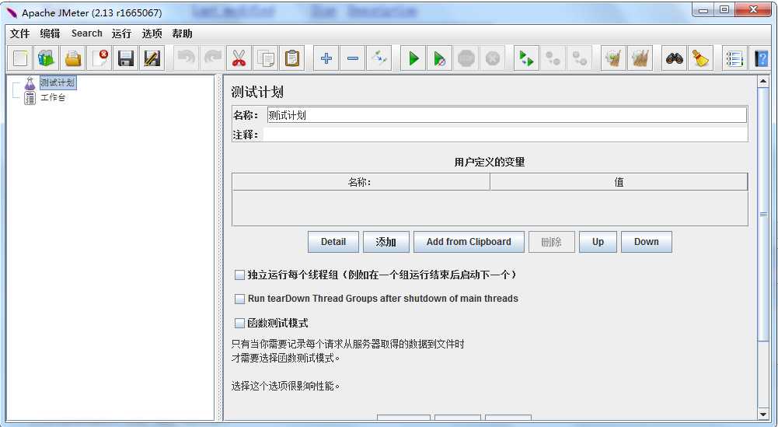
Task: Click the New test plan icon
Action: (x=20, y=58)
